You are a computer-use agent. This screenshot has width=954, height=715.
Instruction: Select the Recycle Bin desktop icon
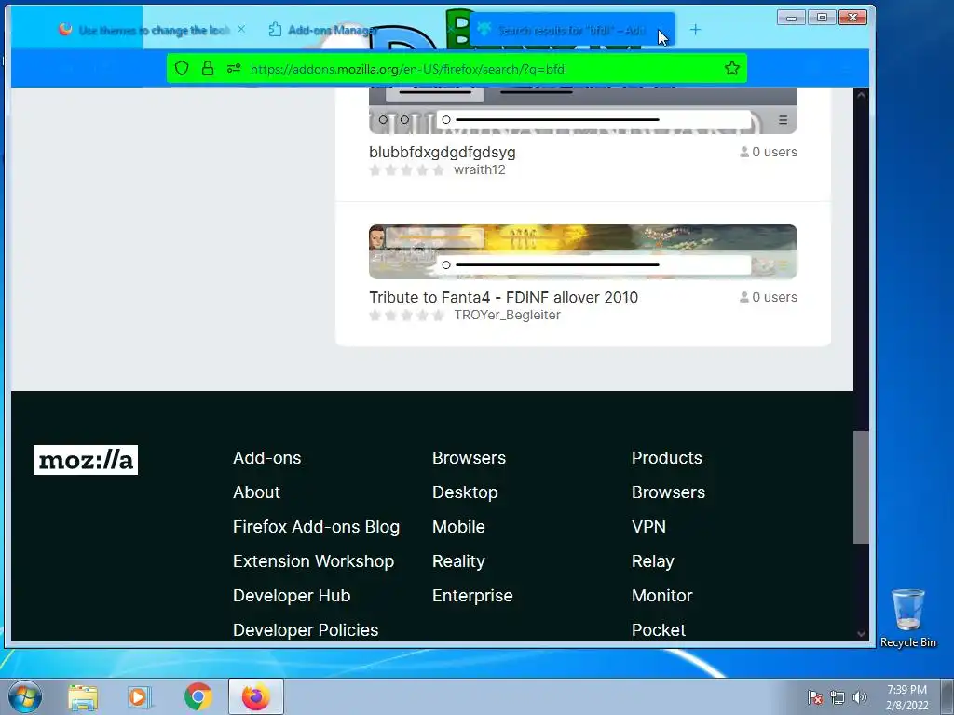(x=907, y=618)
